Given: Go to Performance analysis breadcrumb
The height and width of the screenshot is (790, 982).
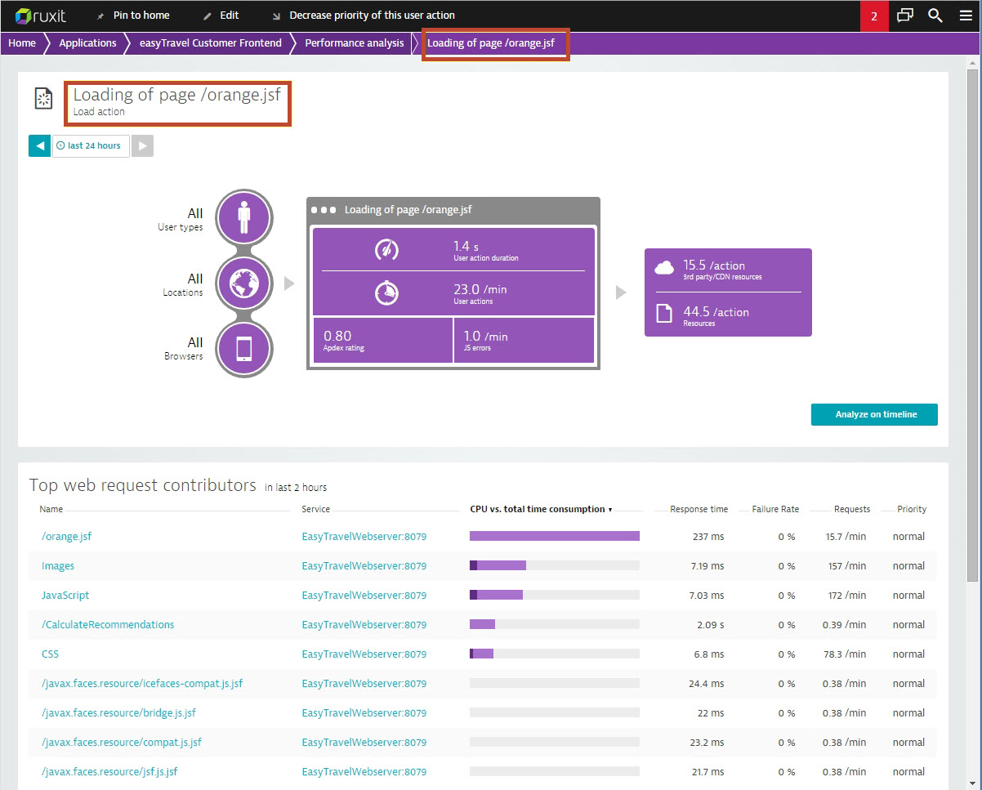Looking at the screenshot, I should [x=355, y=43].
